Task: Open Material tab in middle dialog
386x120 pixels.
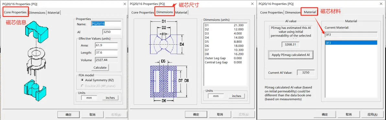Action: pyautogui.click(x=181, y=13)
